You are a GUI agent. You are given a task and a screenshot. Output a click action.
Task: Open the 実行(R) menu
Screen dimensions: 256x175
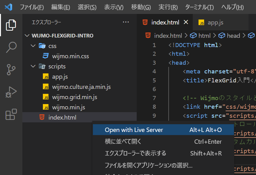point(168,7)
